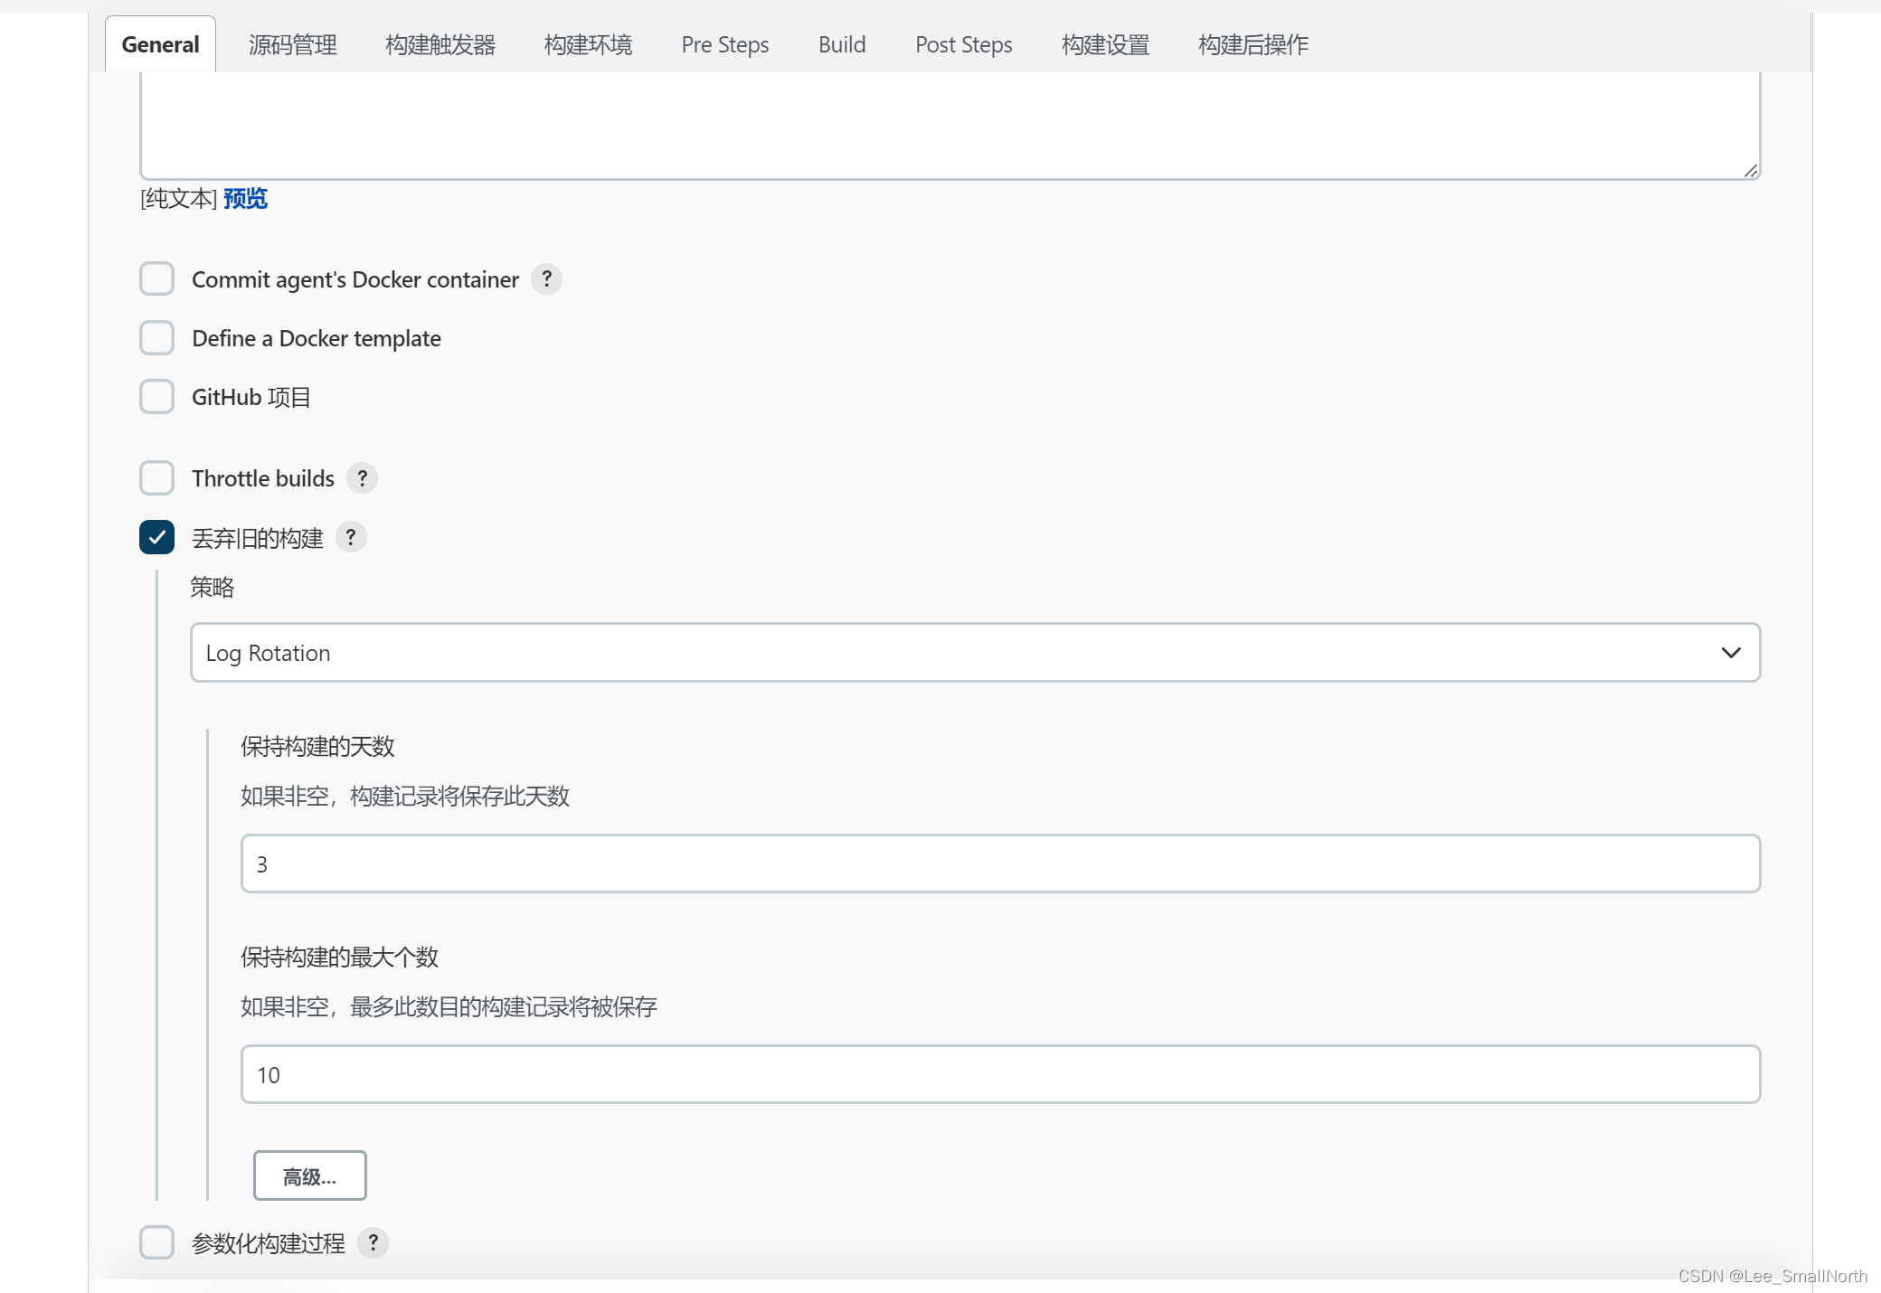Open help for Throttle builds option
Screen dimensions: 1881x1293
(362, 477)
